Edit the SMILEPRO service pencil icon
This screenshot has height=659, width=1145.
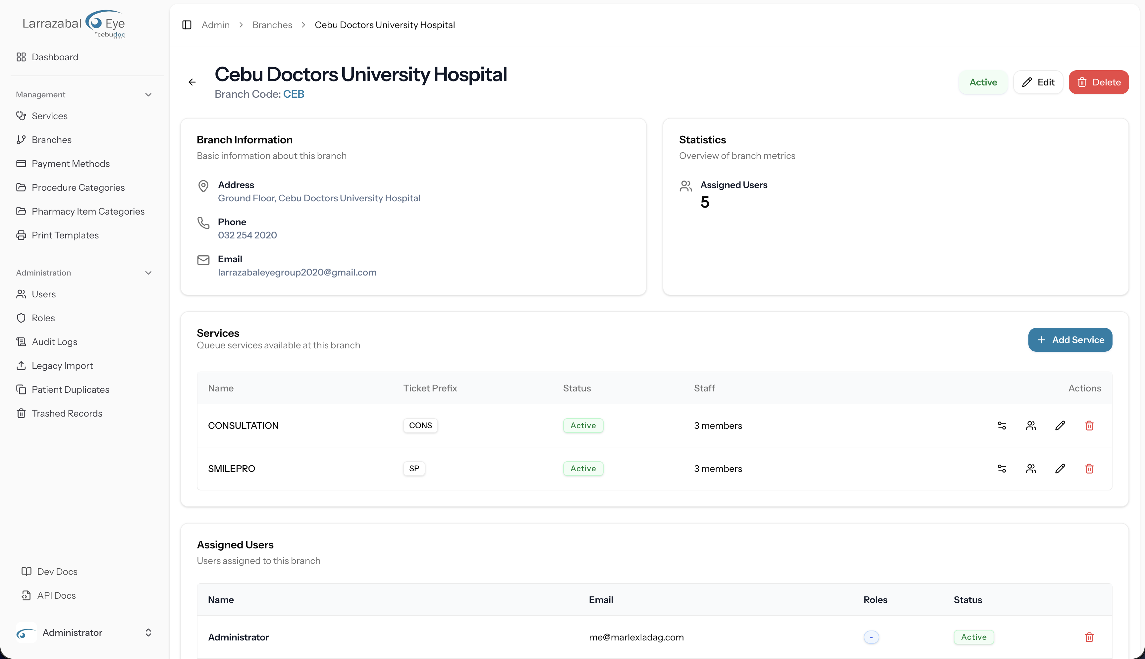click(1060, 469)
